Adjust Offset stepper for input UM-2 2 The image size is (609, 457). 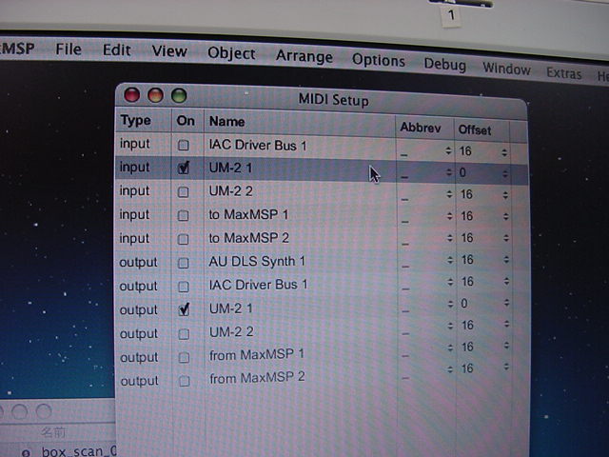pyautogui.click(x=505, y=195)
